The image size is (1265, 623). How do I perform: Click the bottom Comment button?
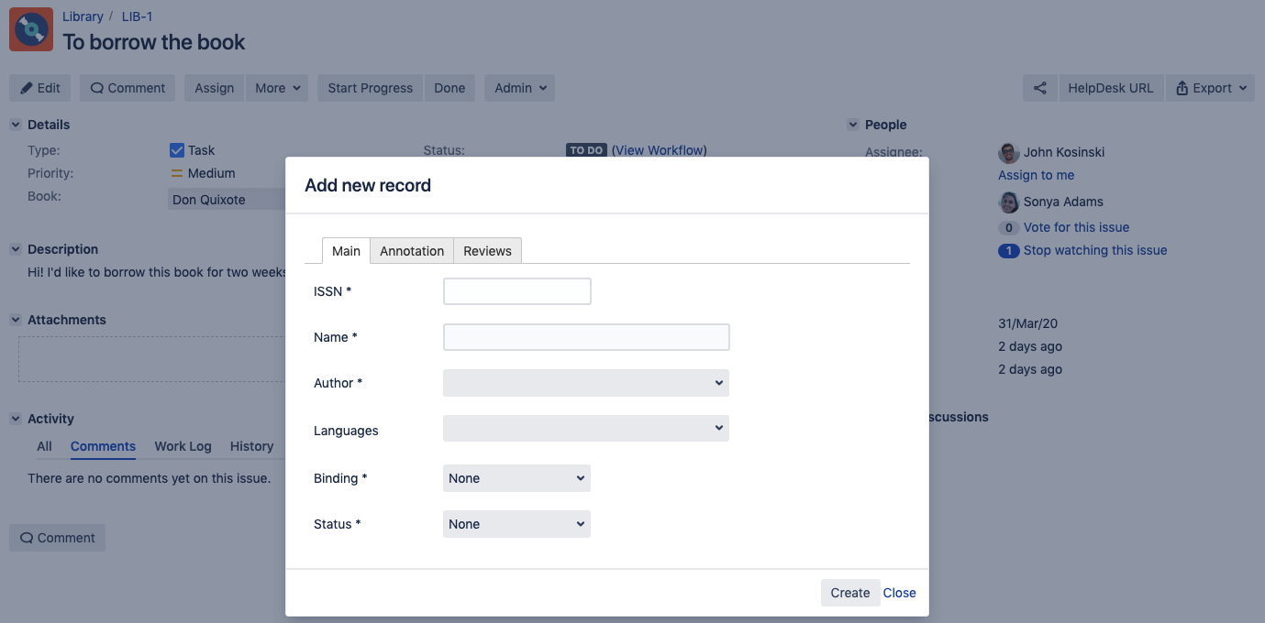58,538
